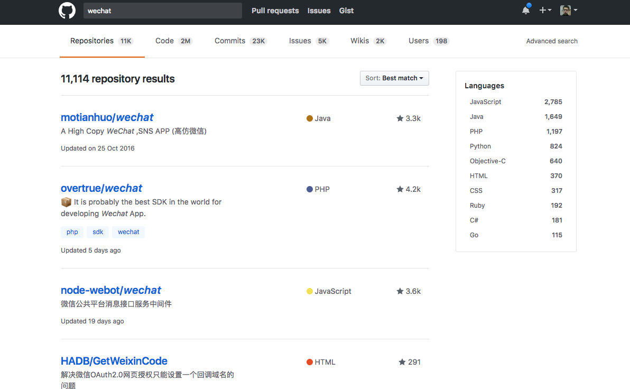This screenshot has height=389, width=630.
Task: Open the user avatar profile menu
Action: [569, 10]
